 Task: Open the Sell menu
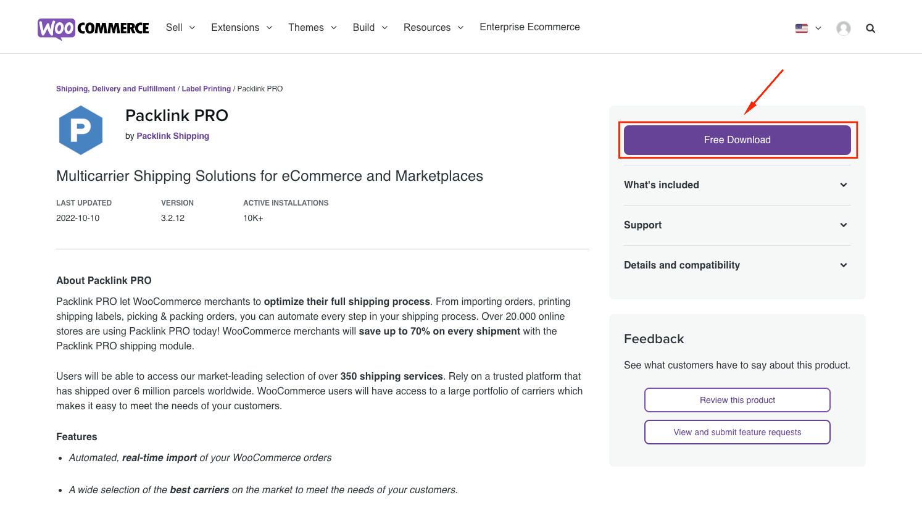tap(174, 27)
